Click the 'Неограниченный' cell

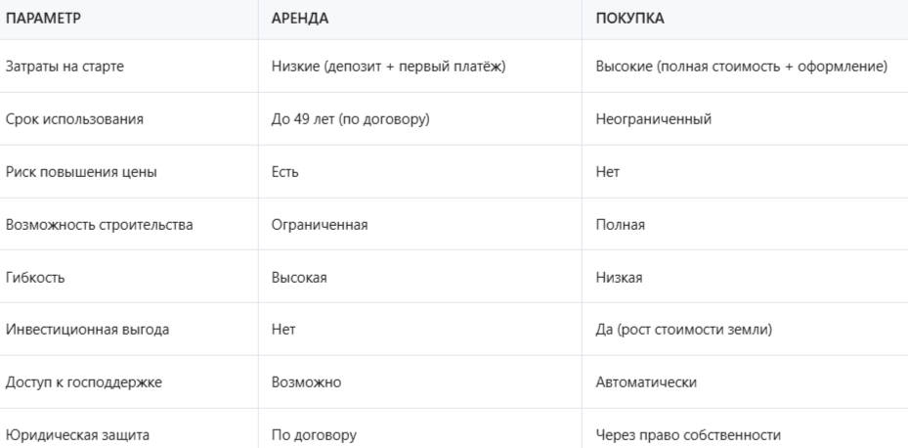click(653, 119)
